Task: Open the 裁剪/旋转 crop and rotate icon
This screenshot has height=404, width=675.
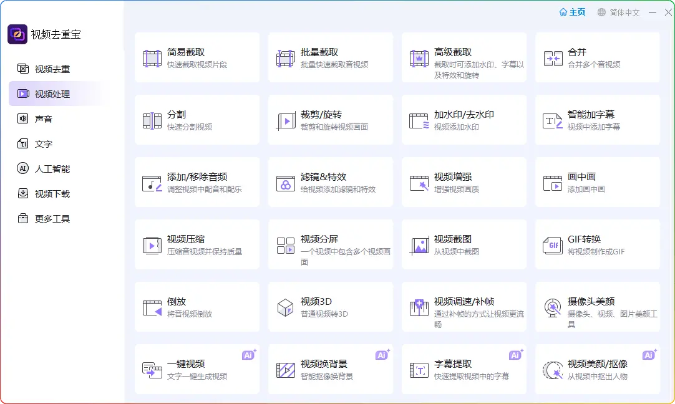Action: pos(286,120)
